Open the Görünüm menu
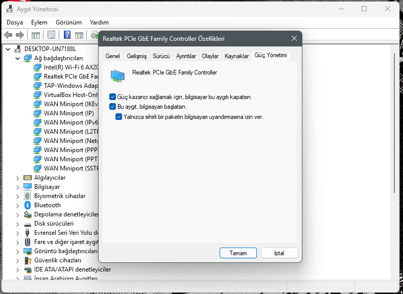403x294 pixels. click(68, 22)
